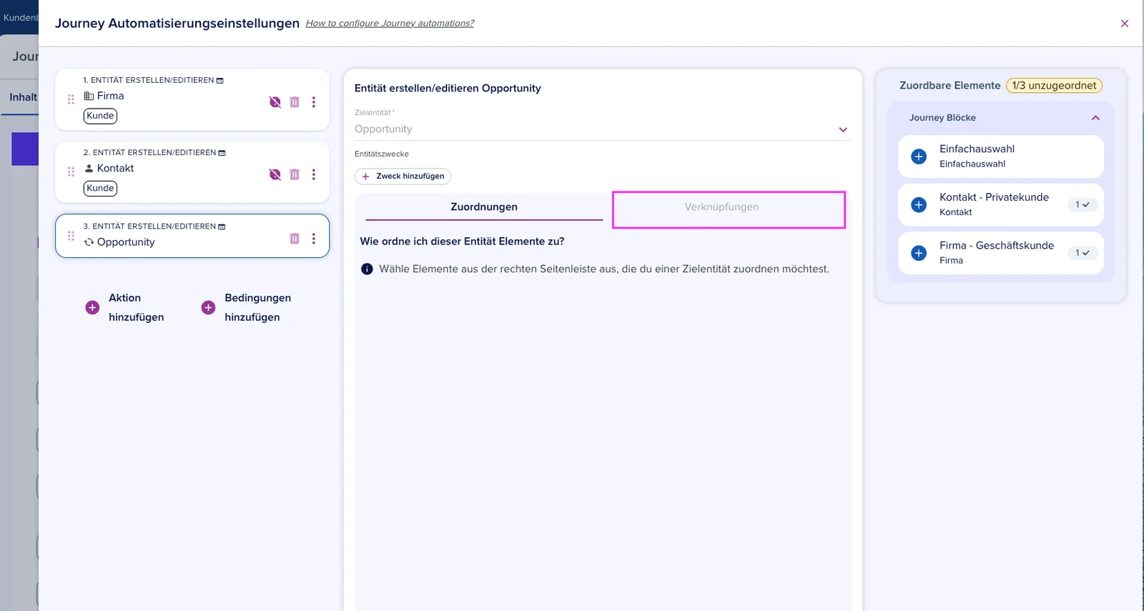Expand the count dropdown on Kontakt - Privatekunde
This screenshot has height=611, width=1144.
[x=1083, y=205]
